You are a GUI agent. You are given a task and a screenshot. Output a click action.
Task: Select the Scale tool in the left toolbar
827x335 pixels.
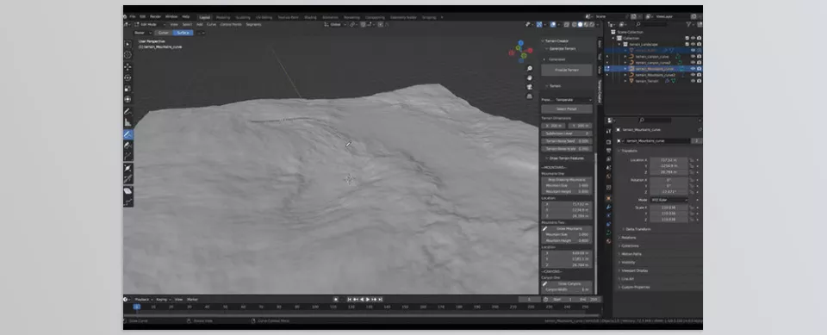coord(127,88)
